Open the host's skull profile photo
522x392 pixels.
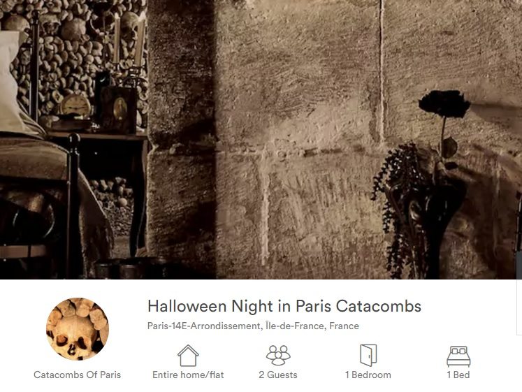78,329
